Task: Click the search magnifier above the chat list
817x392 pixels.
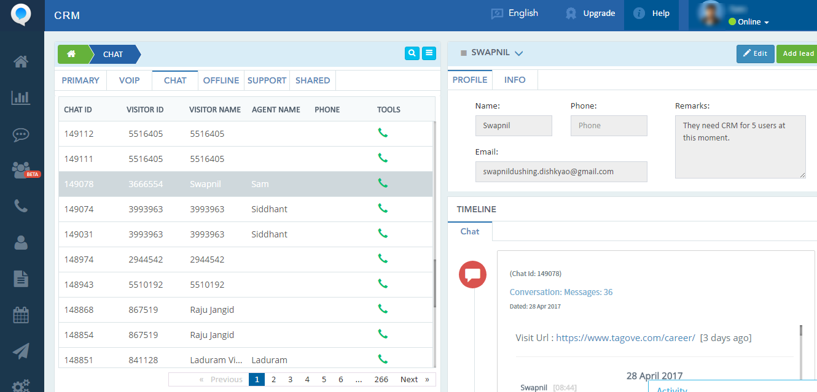Action: (x=412, y=53)
